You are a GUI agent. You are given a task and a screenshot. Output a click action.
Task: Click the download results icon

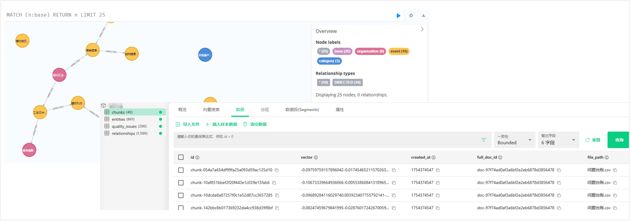tap(424, 16)
